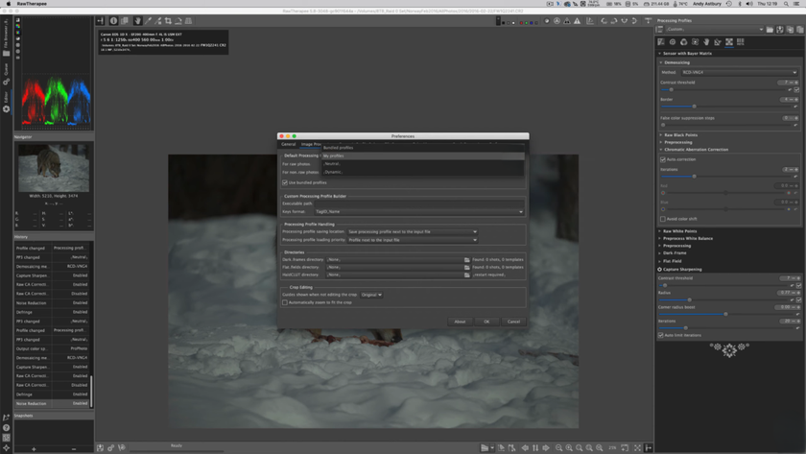Toggle the clipped highlights warning triangle

(x=578, y=21)
